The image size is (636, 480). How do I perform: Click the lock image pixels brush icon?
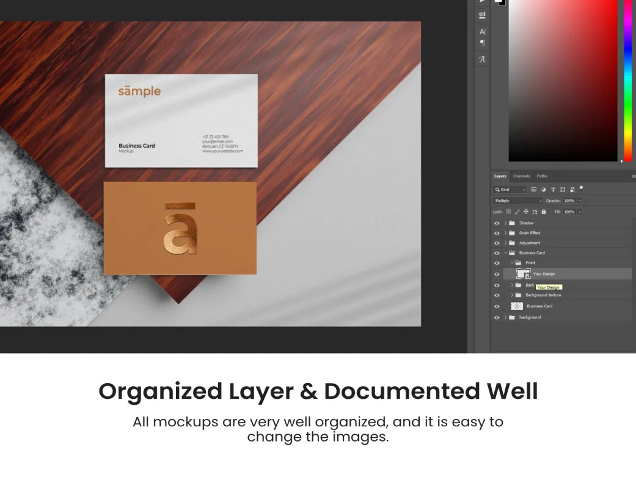point(517,212)
